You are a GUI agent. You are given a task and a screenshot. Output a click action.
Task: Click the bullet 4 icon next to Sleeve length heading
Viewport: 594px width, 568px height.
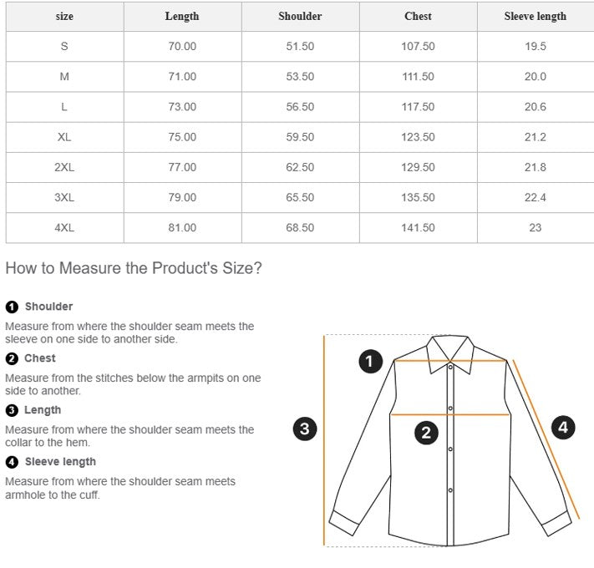tap(12, 462)
